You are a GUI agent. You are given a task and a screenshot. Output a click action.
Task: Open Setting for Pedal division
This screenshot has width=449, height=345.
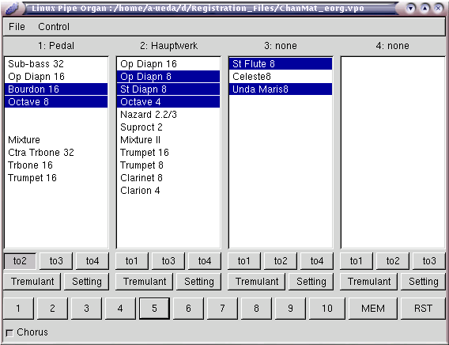point(87,282)
